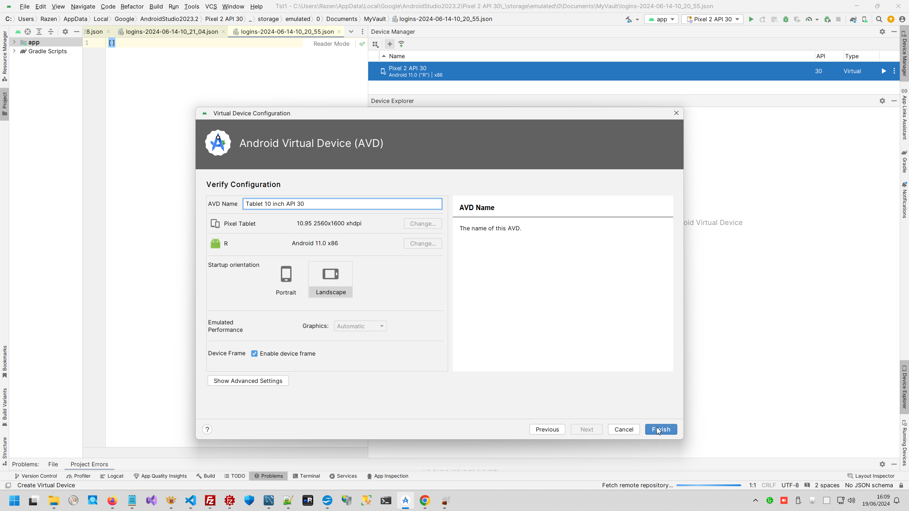Screen dimensions: 909x511
Task: Open Search Everywhere magnifier icon
Action: click(879, 19)
